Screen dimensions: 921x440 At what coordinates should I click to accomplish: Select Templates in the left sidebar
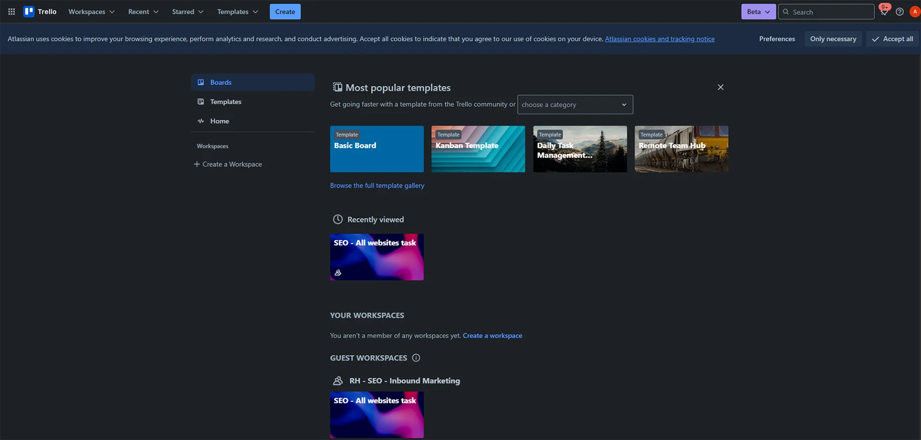click(x=253, y=102)
